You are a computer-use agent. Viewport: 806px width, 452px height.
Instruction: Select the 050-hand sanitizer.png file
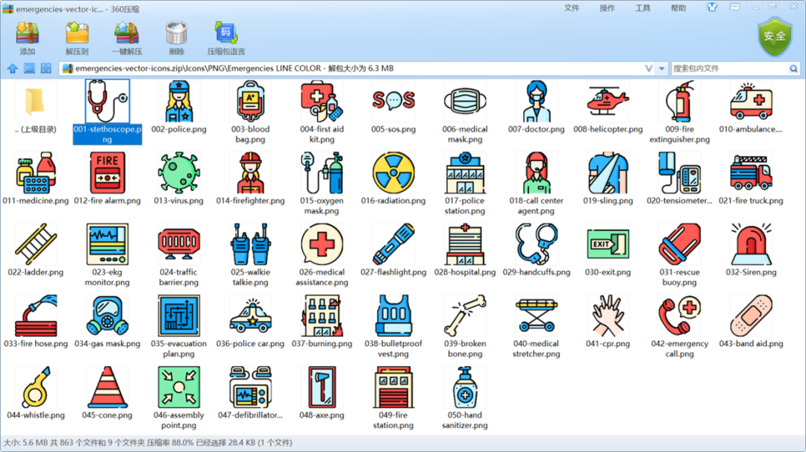click(465, 398)
